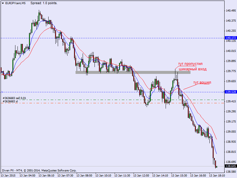Click the price scale value 139.655
The image size is (237, 178).
coord(231,81)
